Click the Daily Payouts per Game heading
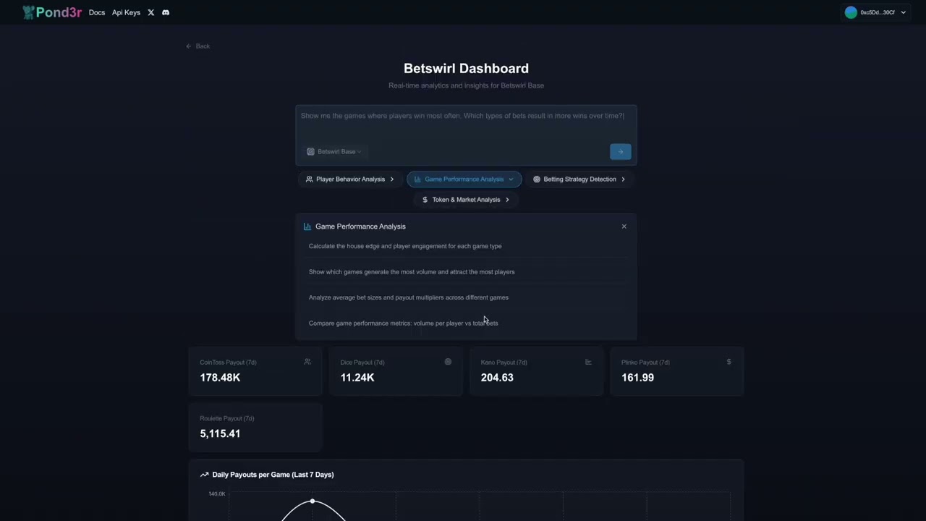This screenshot has height=521, width=926. [x=273, y=475]
